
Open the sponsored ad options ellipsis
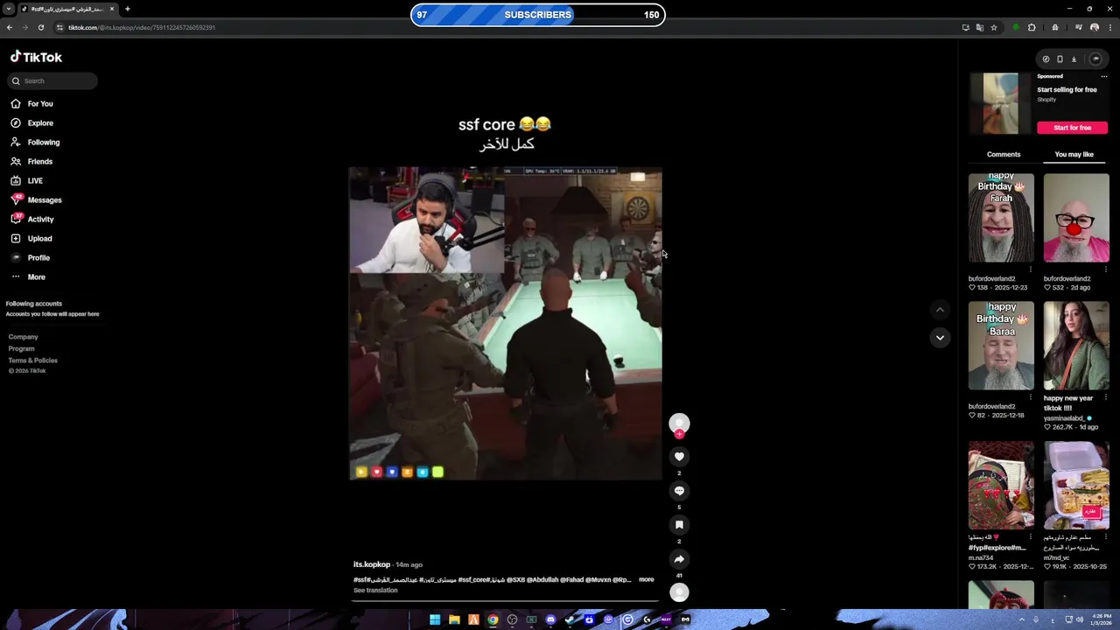click(x=1103, y=76)
